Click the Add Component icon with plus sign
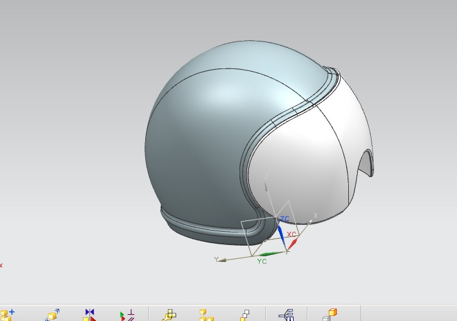Image resolution: width=457 pixels, height=321 pixels. coord(7,315)
